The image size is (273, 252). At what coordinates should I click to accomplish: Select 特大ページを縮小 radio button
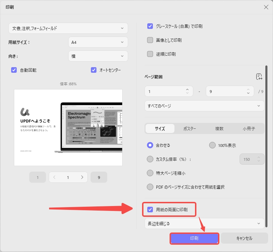click(x=150, y=173)
